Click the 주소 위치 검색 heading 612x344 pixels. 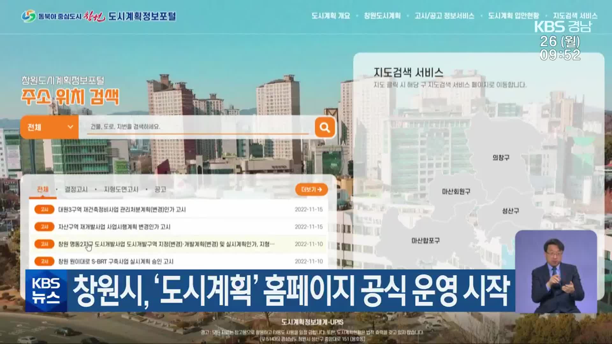[70, 97]
